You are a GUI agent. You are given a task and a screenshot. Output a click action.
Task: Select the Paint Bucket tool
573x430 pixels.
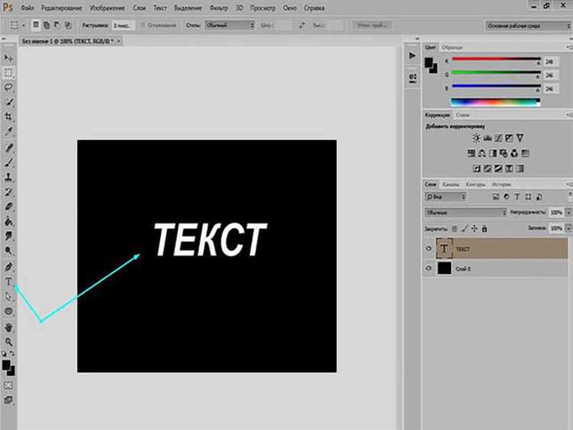[x=8, y=221]
